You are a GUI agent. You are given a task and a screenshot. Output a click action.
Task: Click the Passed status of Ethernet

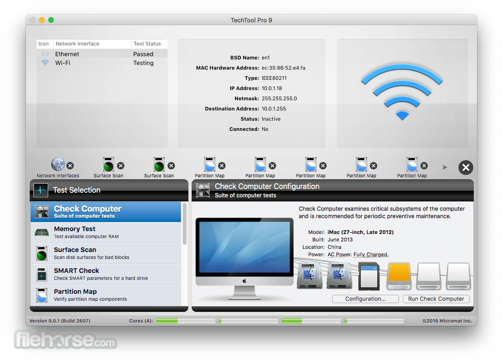143,54
